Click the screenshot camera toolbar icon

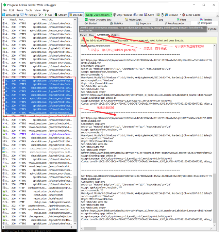(158, 15)
